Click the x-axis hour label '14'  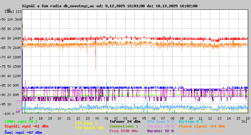click(229, 118)
